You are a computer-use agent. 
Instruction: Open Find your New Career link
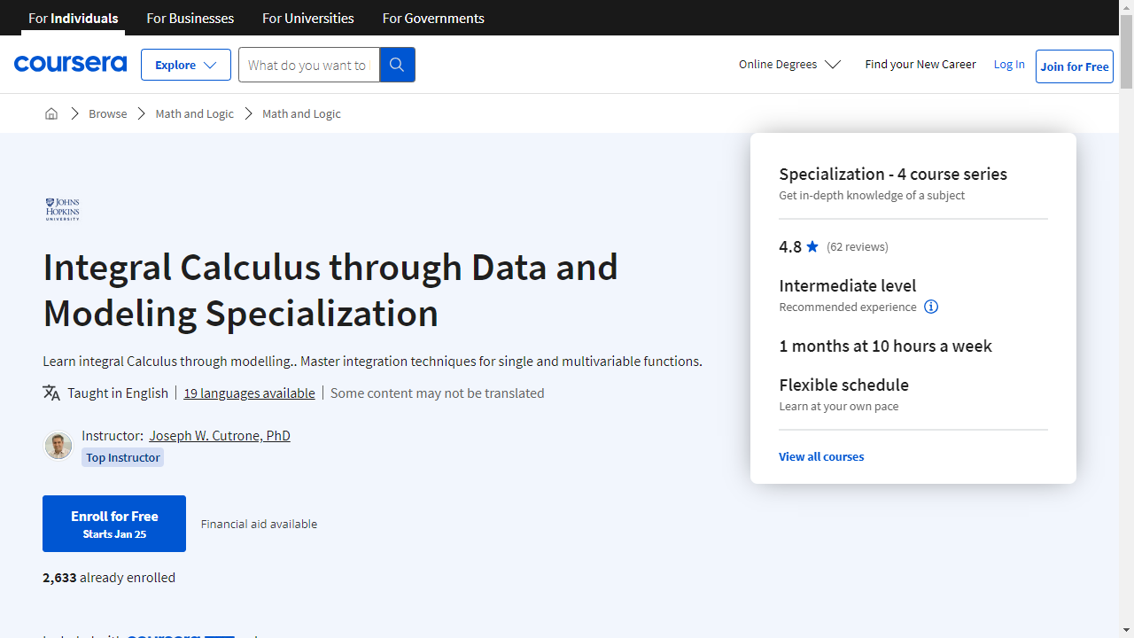920,64
